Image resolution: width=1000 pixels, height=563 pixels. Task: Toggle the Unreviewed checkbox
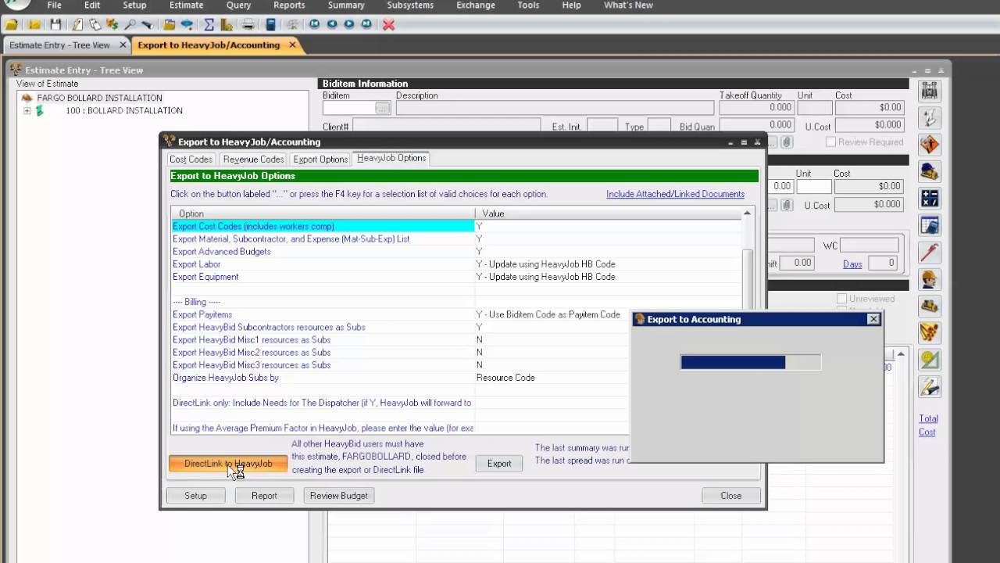tap(841, 299)
